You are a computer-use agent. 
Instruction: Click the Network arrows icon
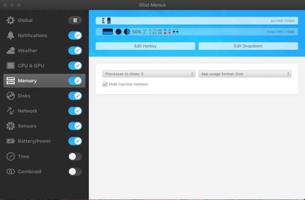click(x=11, y=111)
